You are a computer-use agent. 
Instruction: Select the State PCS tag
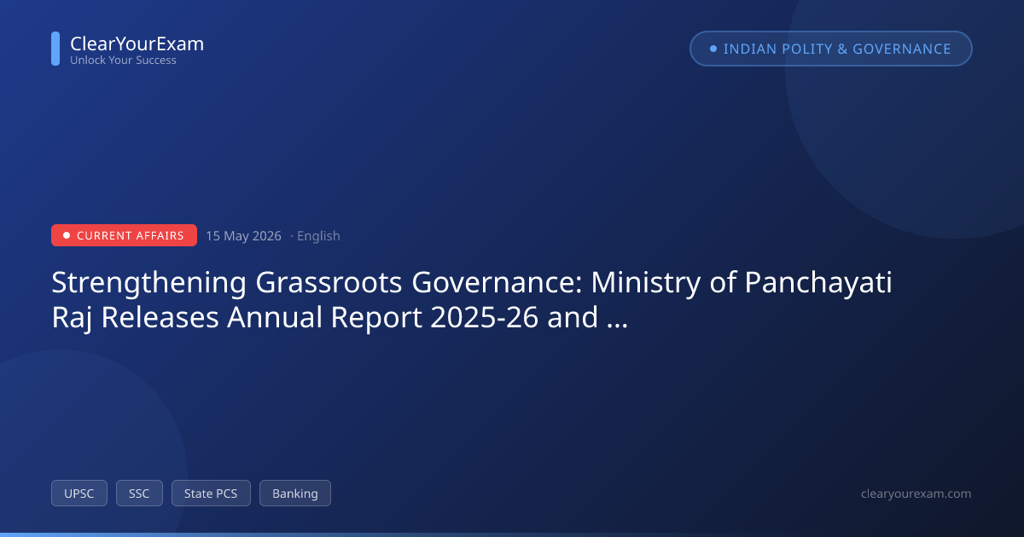tap(211, 494)
